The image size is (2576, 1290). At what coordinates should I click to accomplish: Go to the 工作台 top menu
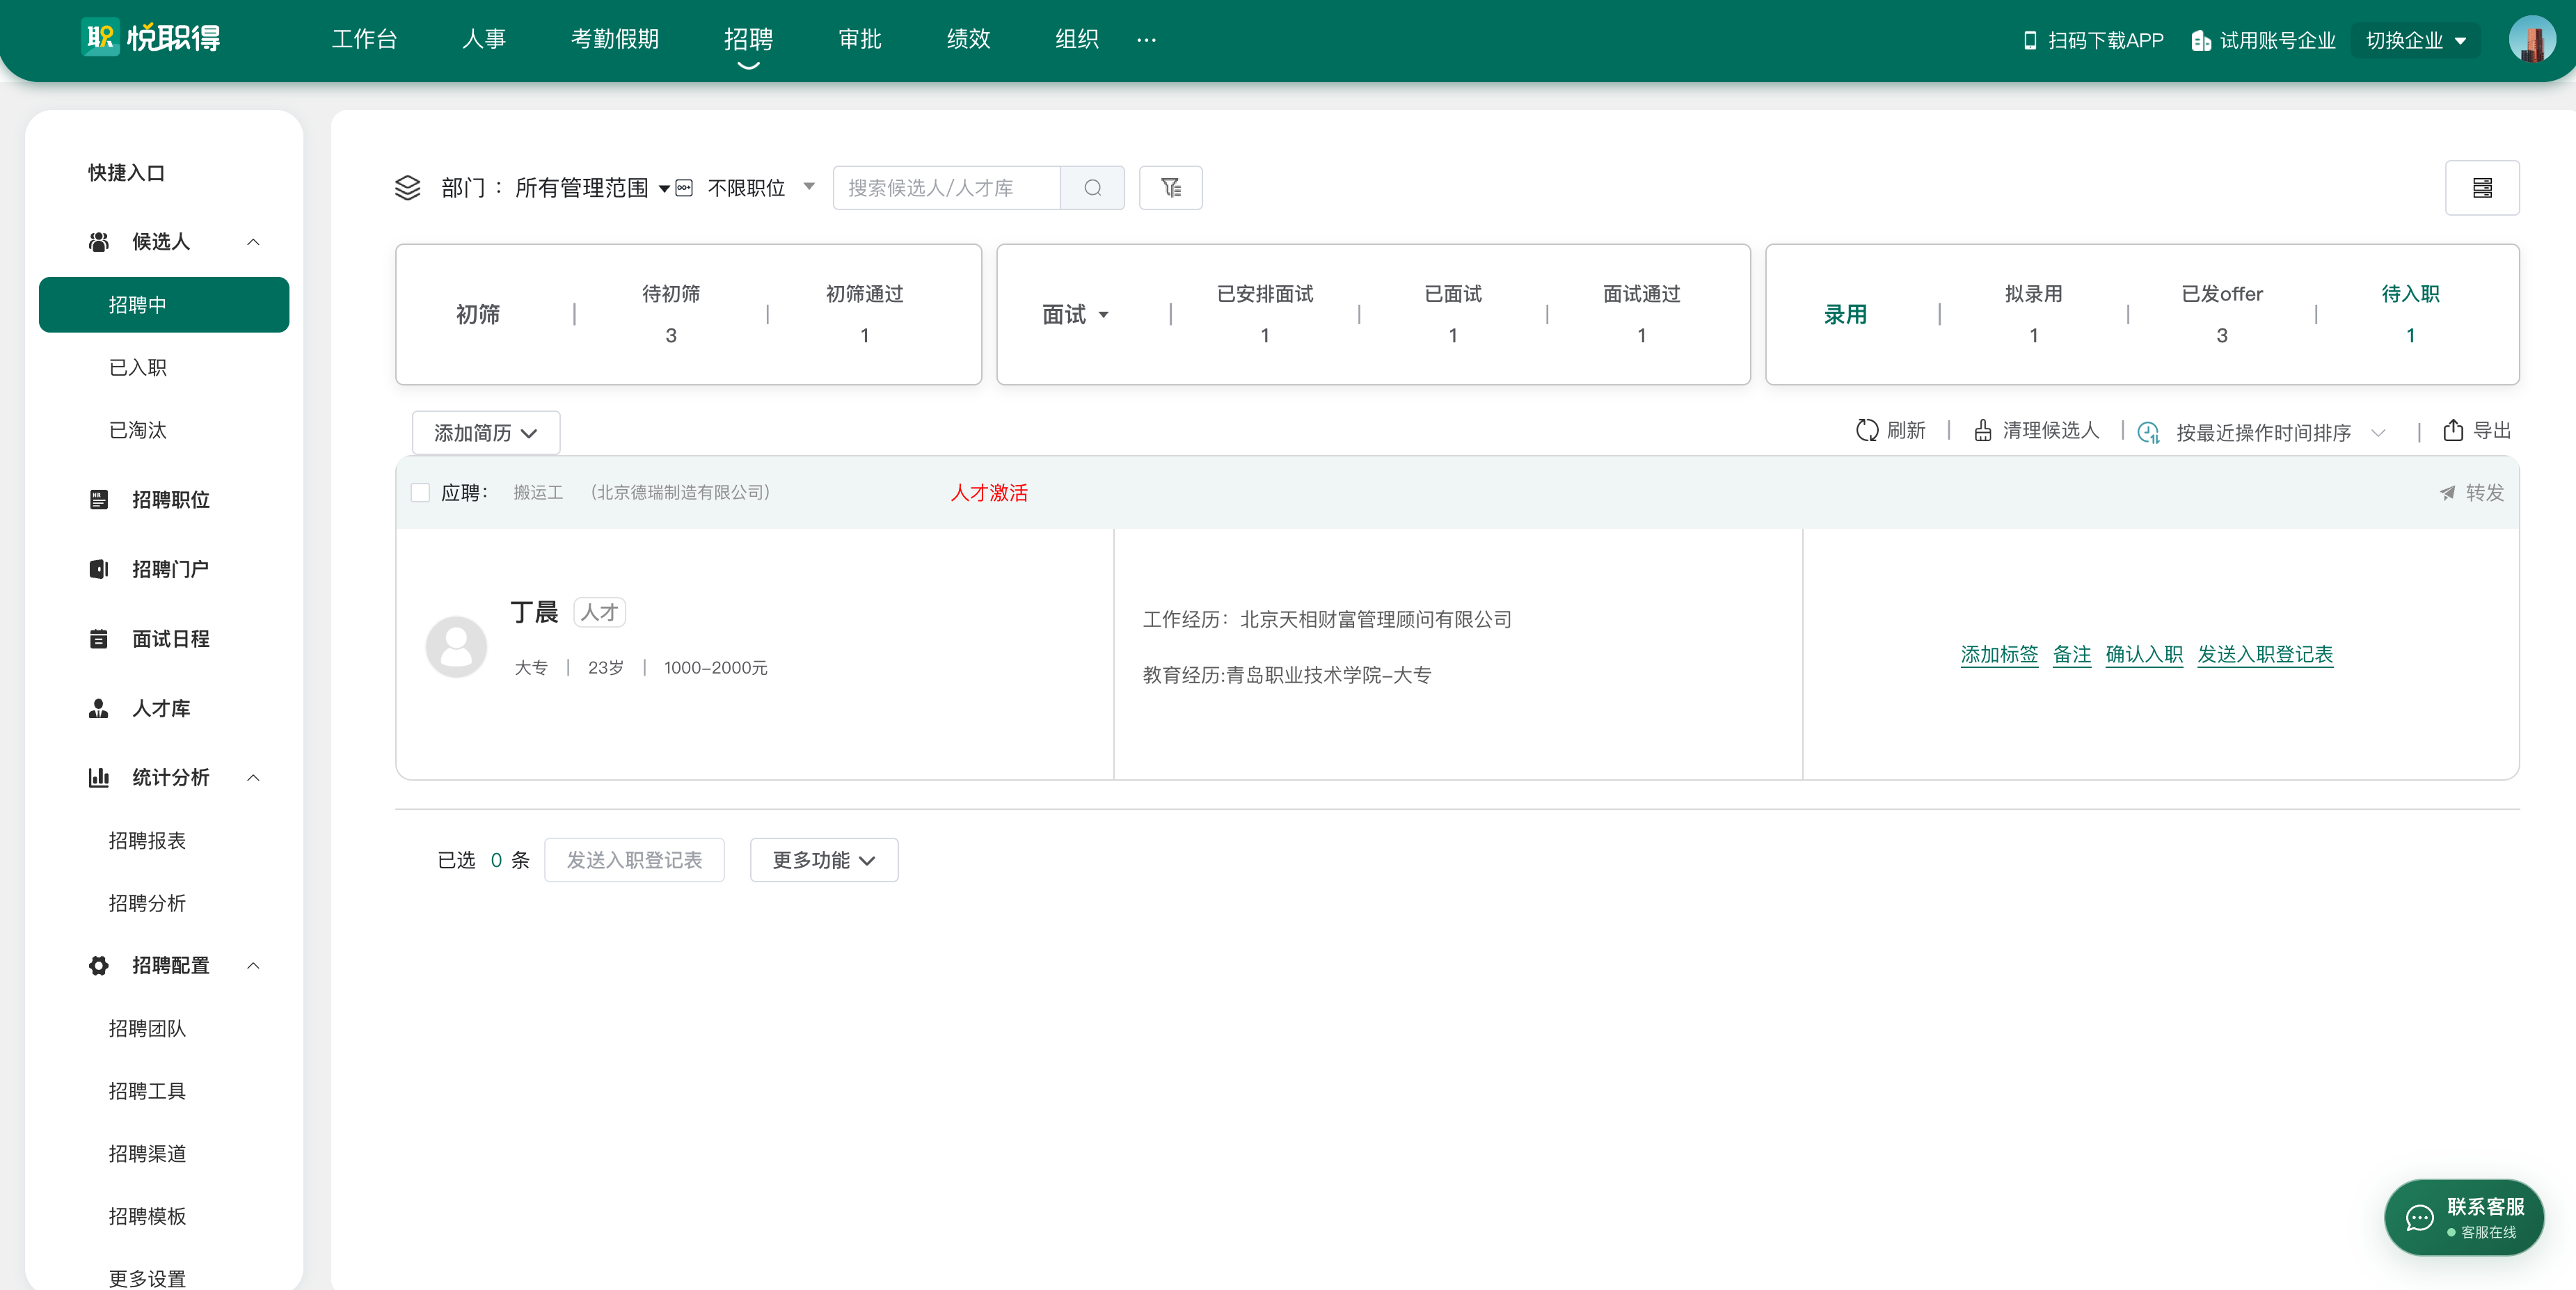pyautogui.click(x=364, y=39)
